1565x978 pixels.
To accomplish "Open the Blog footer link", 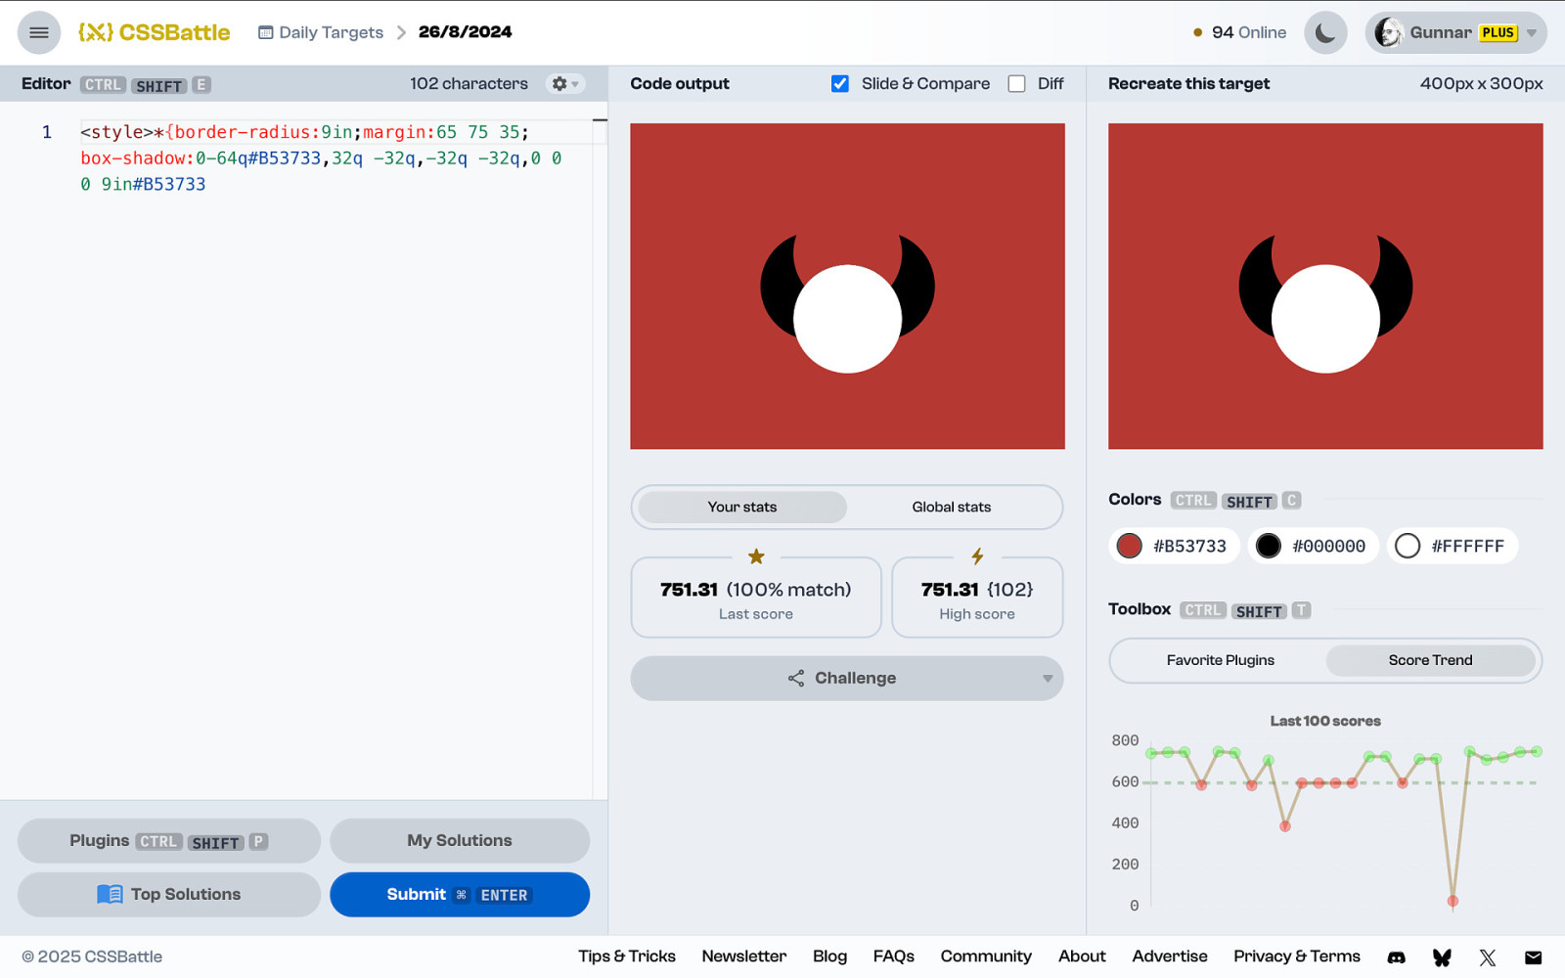I will click(x=829, y=956).
